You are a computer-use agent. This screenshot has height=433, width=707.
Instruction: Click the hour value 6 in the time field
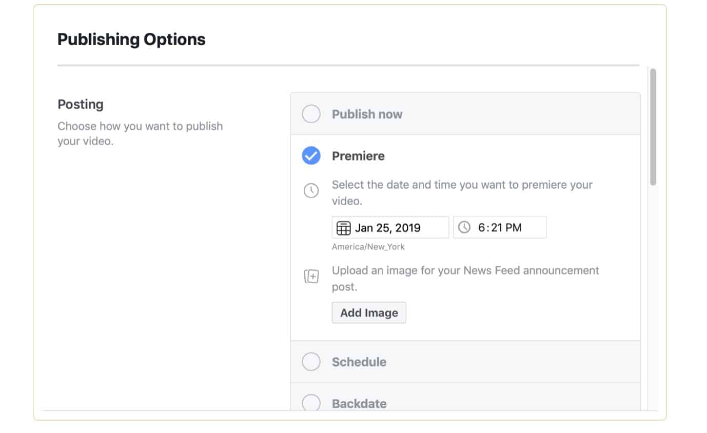click(x=481, y=228)
